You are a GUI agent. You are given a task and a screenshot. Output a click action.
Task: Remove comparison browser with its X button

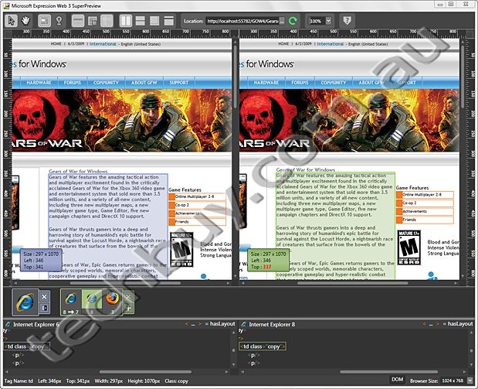[128, 297]
